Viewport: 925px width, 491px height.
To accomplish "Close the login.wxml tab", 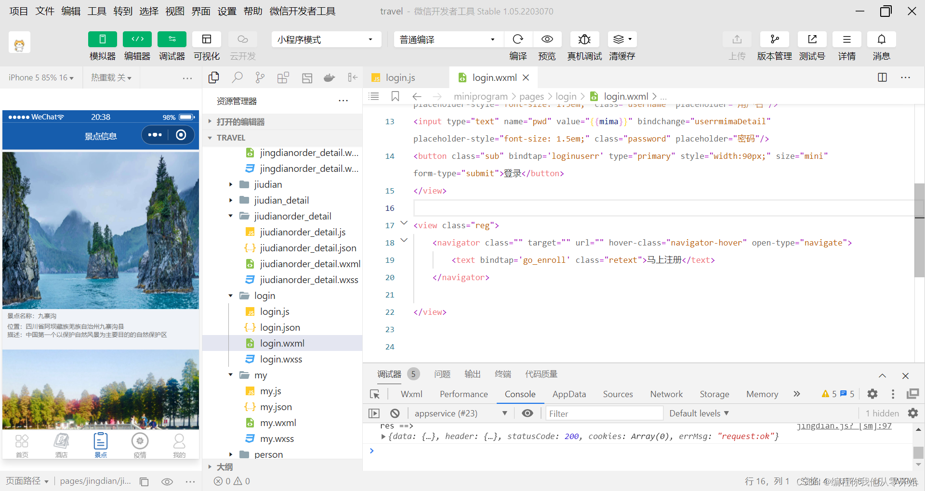I will tap(526, 78).
